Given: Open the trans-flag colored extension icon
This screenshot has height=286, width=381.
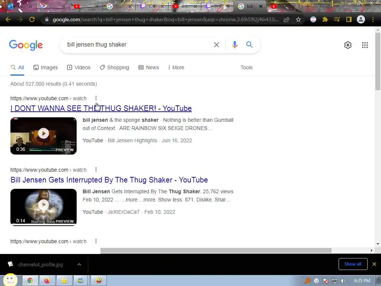Looking at the screenshot, I should 313,19.
